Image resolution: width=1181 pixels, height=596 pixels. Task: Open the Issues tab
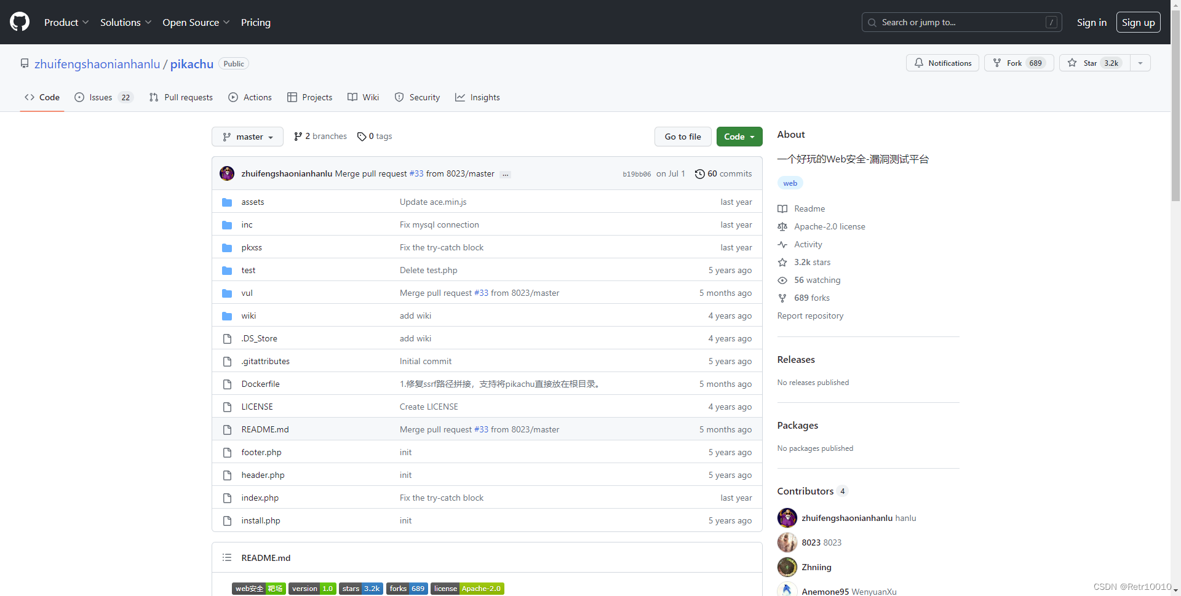[x=103, y=97]
